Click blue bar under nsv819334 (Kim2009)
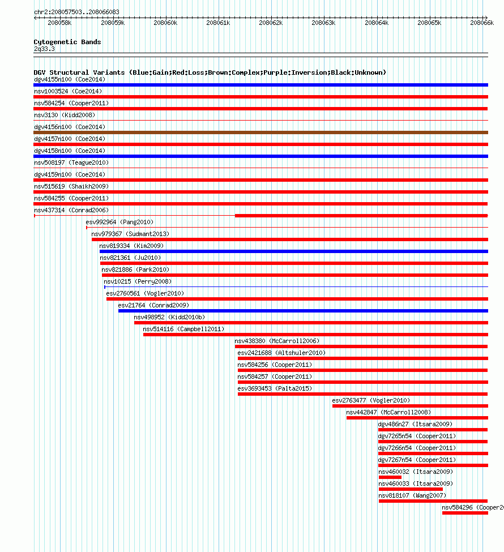Screen dimensions: 504x552 tap(294, 251)
